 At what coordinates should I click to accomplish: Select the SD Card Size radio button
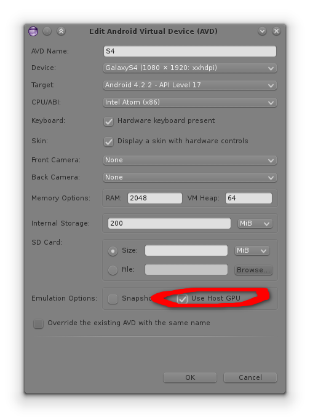point(113,251)
